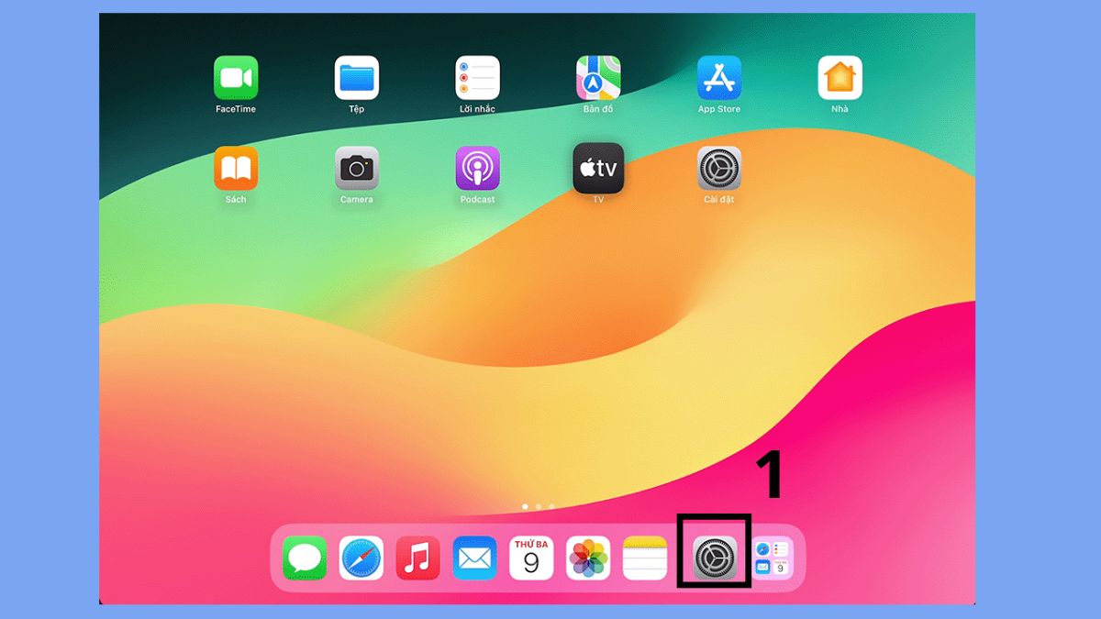Tap the highlighted Settings gear marked 1
1101x619 pixels.
point(716,556)
